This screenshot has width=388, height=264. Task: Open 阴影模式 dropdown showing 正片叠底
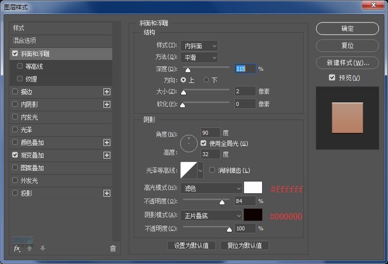[211, 216]
